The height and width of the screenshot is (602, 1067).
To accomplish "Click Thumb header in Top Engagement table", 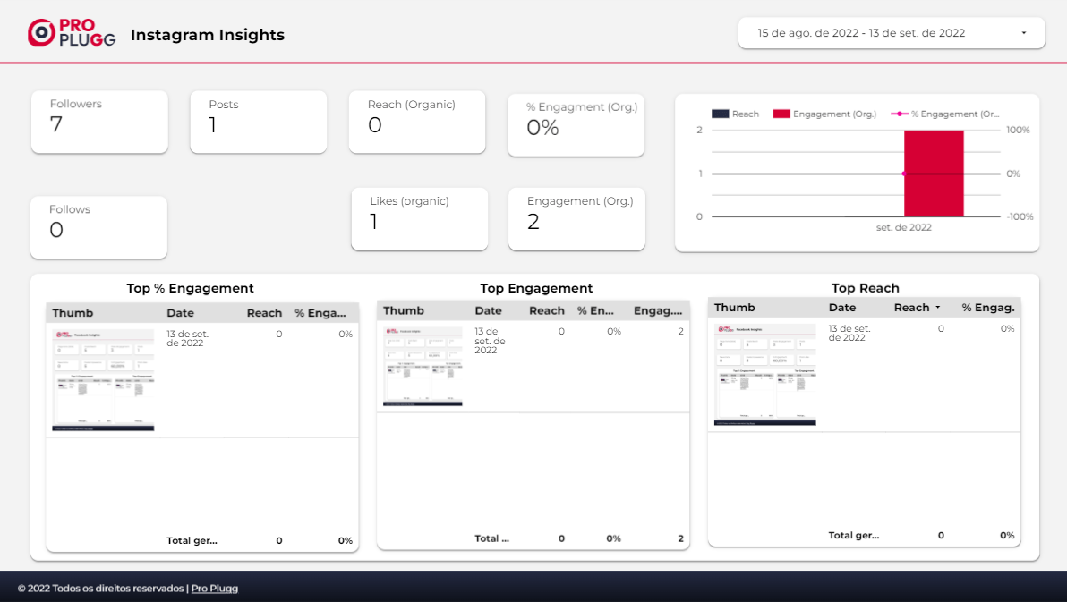I will [404, 310].
